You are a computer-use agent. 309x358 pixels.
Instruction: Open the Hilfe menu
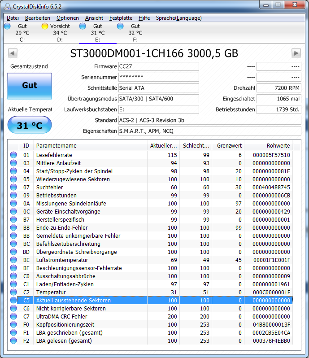(x=144, y=18)
